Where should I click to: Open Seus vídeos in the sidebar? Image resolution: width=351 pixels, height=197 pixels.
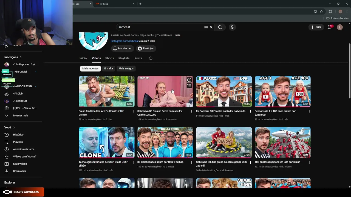21,164
